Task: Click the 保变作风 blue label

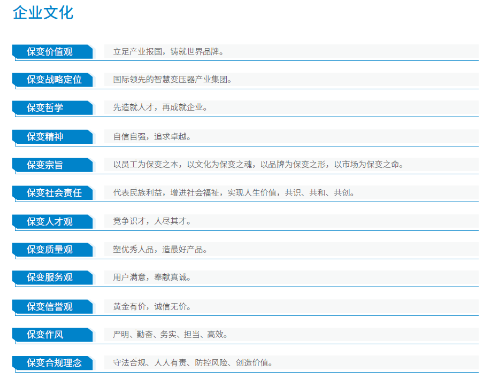Action: [x=45, y=335]
